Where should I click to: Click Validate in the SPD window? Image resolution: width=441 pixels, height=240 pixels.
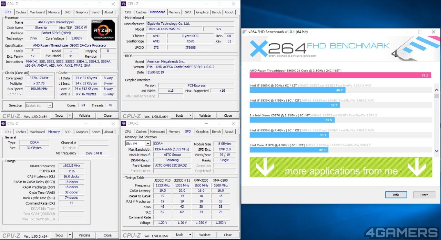coord(205,235)
